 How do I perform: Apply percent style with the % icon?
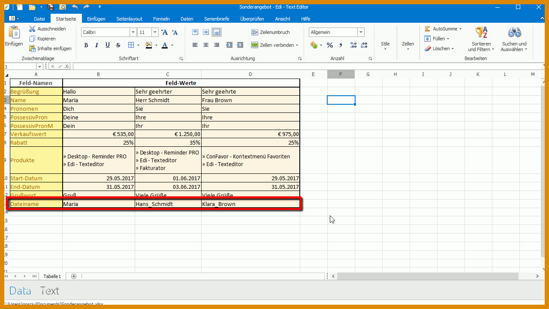click(330, 45)
